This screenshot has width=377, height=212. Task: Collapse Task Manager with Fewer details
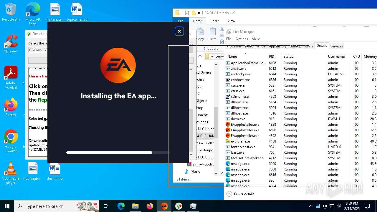240,194
